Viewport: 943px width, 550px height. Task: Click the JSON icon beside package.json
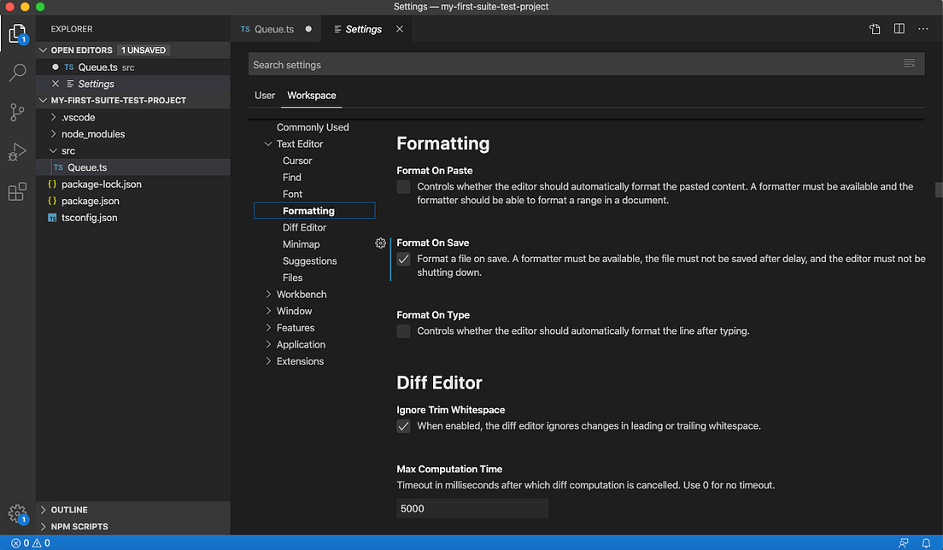pos(52,201)
